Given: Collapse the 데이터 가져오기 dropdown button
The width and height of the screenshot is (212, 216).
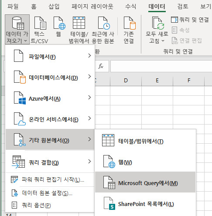Looking at the screenshot, I should click(17, 30).
